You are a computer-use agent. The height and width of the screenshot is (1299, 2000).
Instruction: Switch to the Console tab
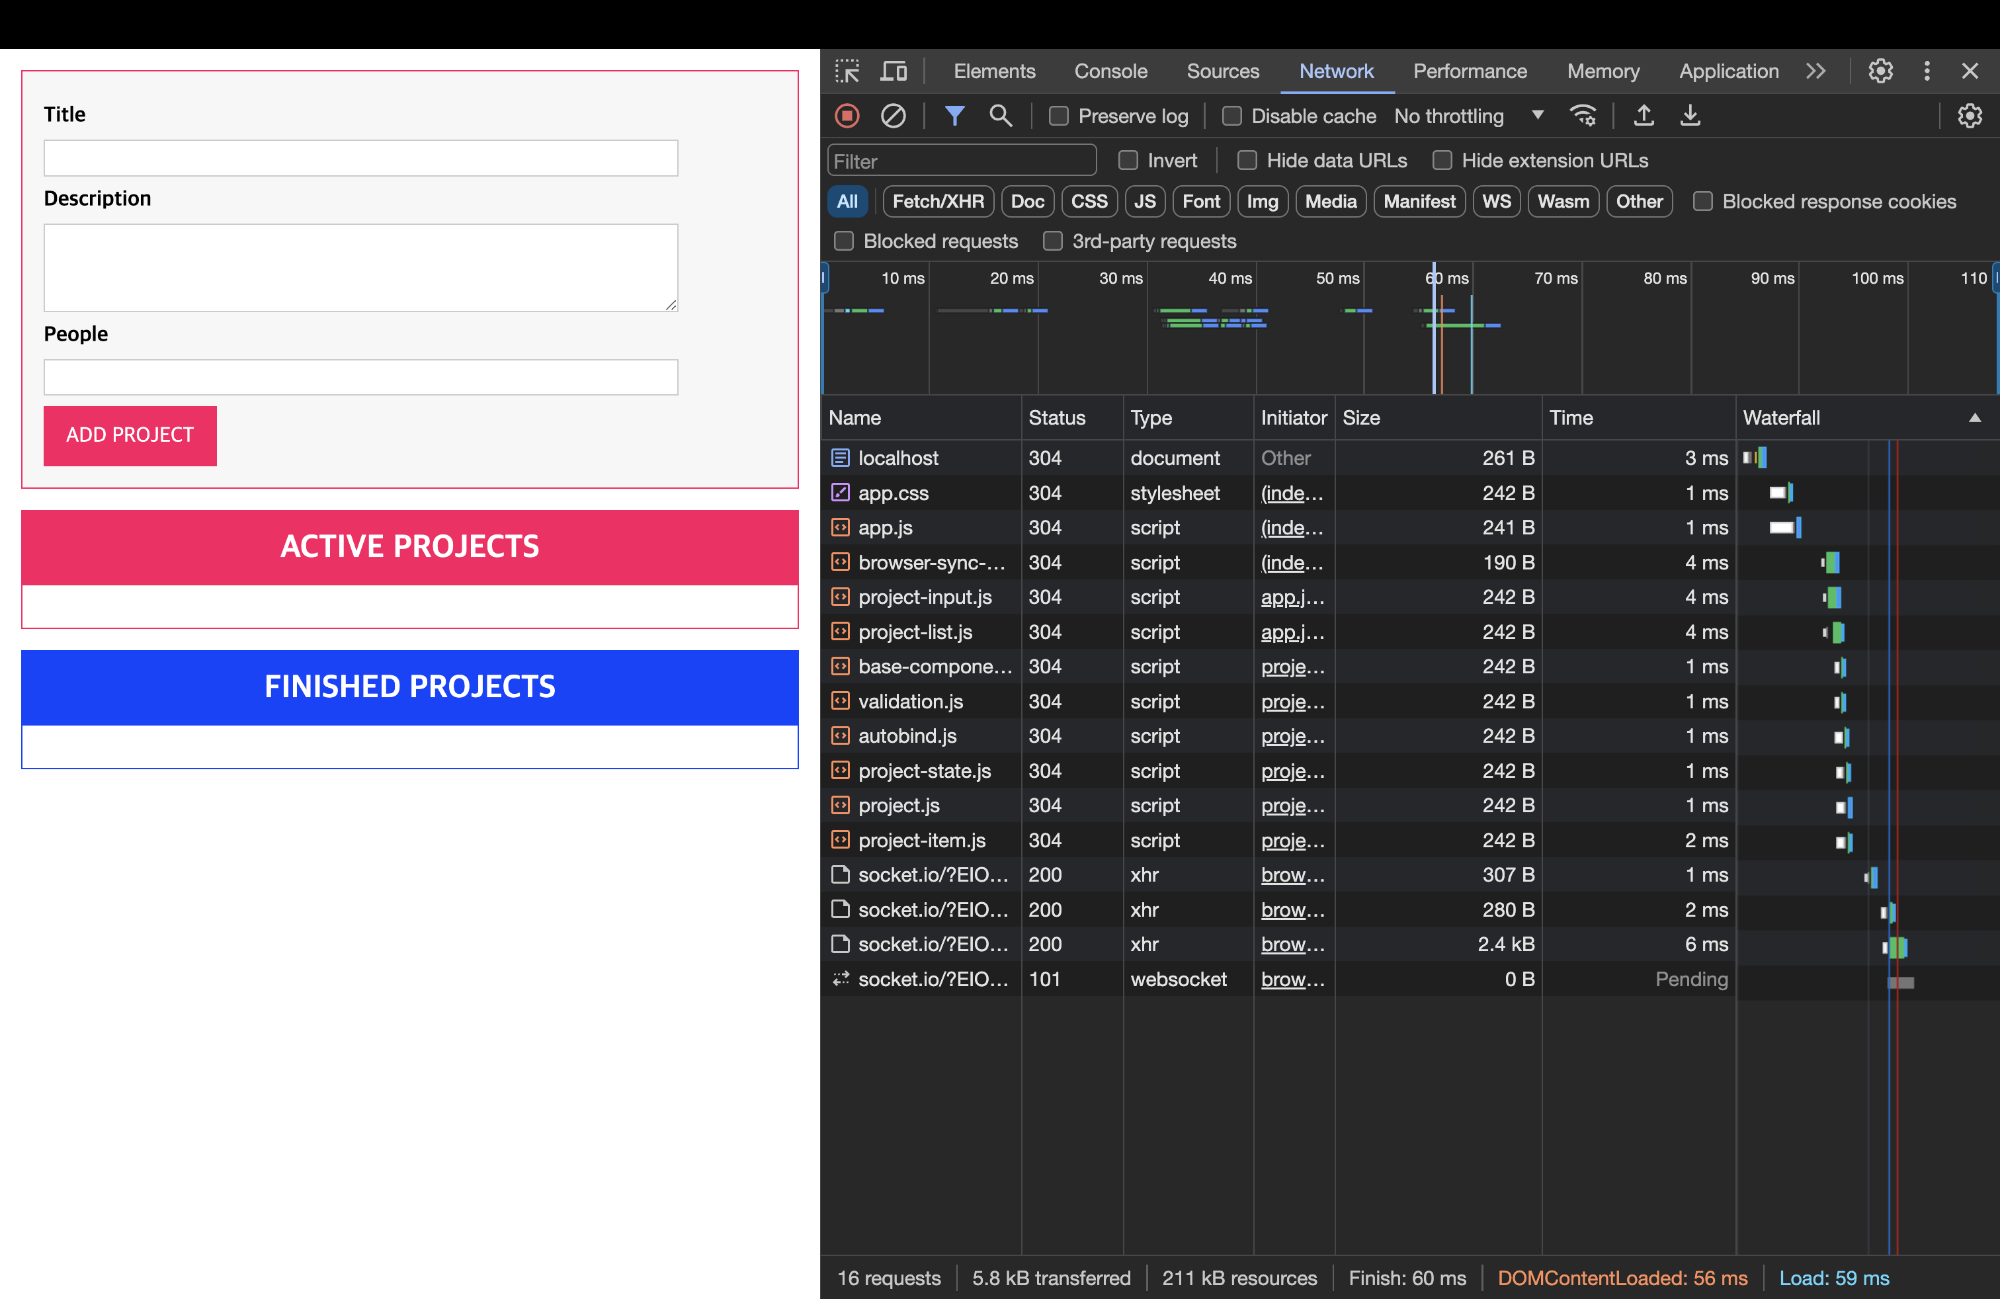[x=1111, y=71]
